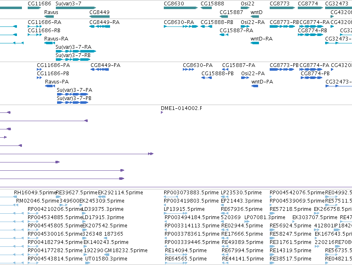Click the LP07081.3prime EST glyph
Image resolution: width=352 pixels, height=265 pixels.
[x=247, y=222]
